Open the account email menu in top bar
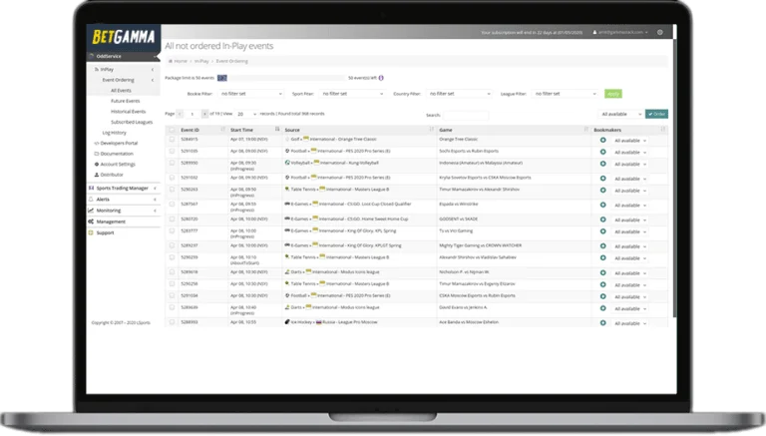 (620, 32)
